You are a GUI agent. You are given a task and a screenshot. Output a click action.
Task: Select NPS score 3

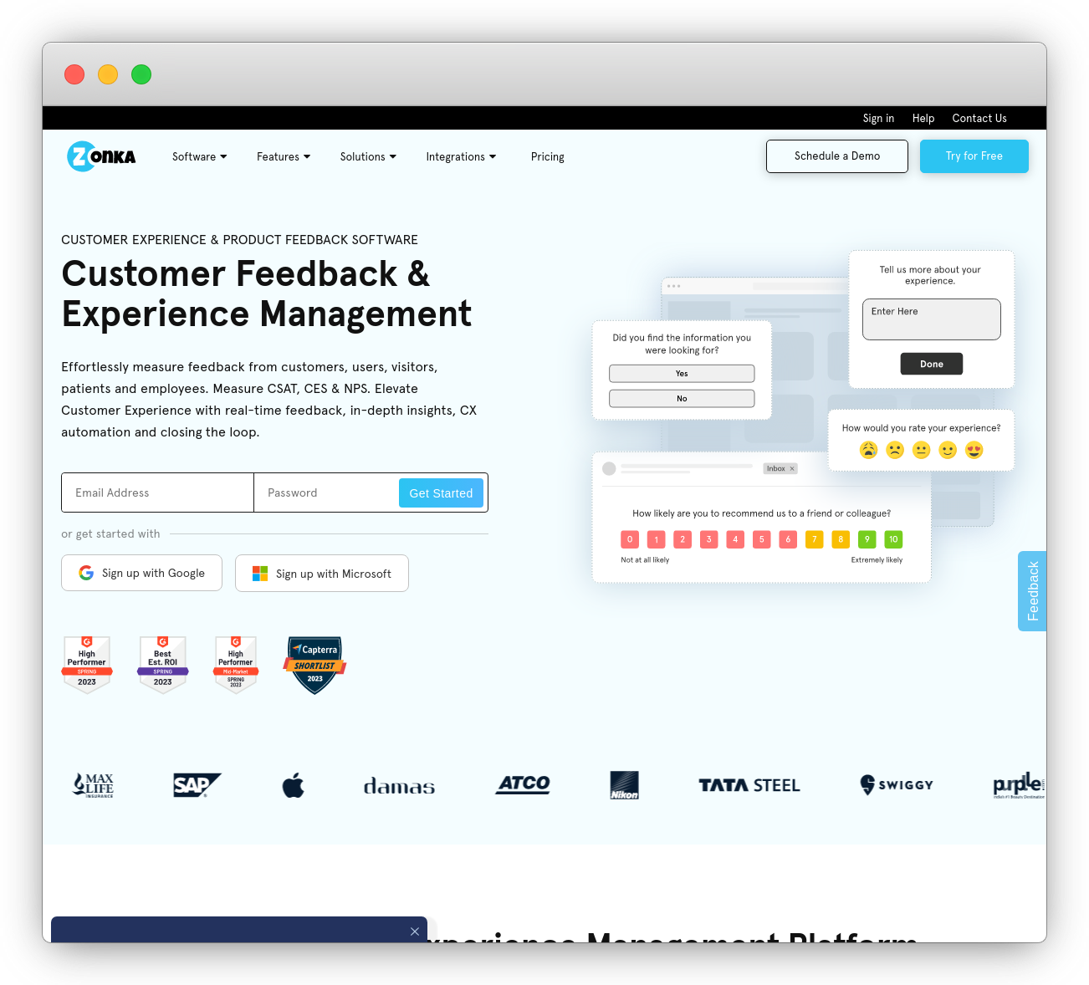pyautogui.click(x=709, y=539)
